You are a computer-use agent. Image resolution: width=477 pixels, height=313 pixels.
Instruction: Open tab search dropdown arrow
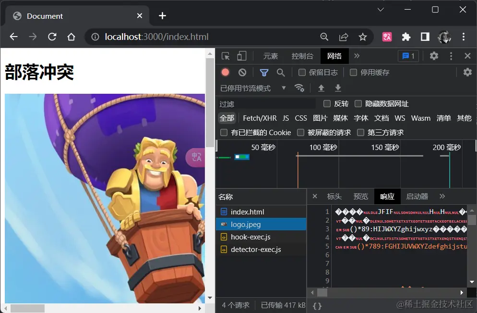coord(381,10)
